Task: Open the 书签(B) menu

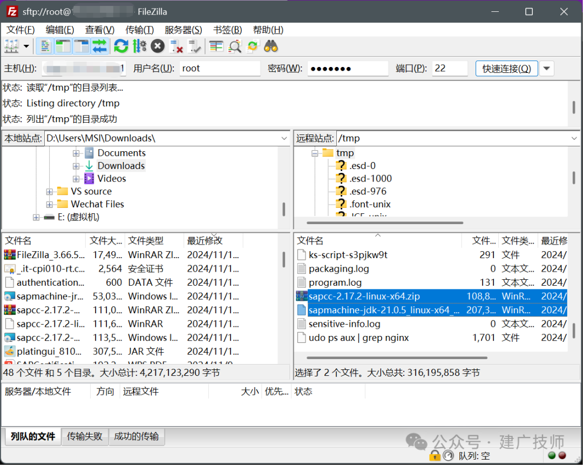Action: coord(227,30)
